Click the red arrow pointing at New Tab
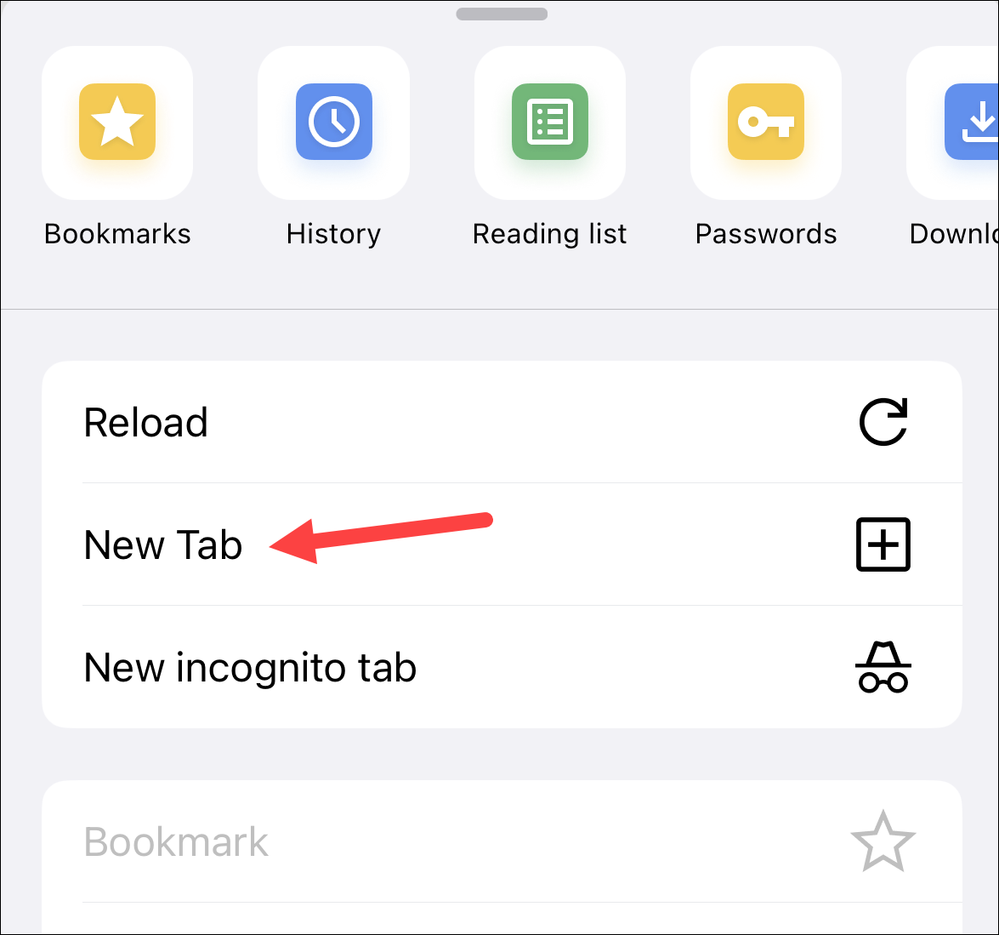The height and width of the screenshot is (935, 999). (381, 538)
